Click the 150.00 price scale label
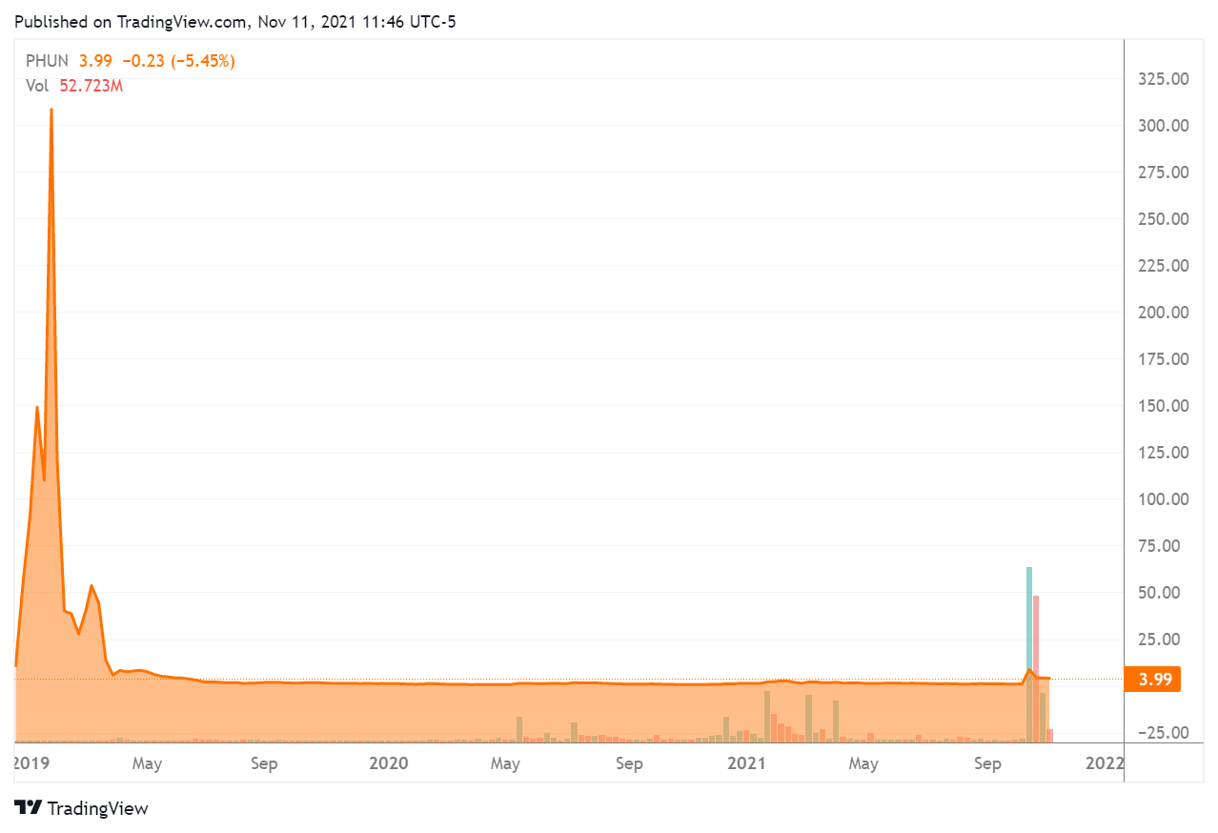This screenshot has width=1218, height=833. [1162, 406]
